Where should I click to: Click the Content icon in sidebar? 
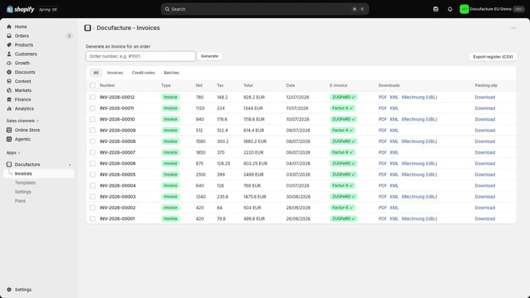(x=9, y=81)
